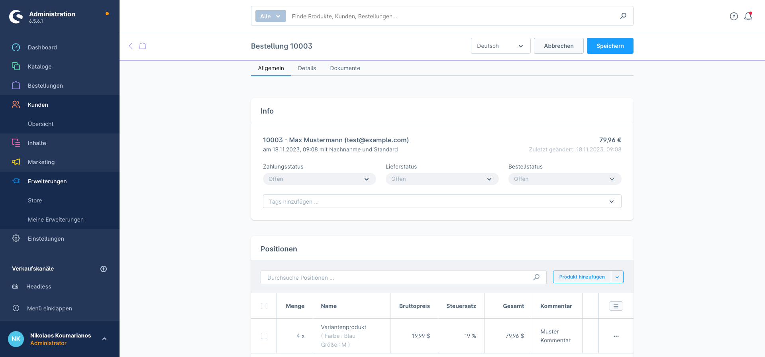Tick the checkbox for the Variantenprodukt row
765x357 pixels.
point(264,336)
